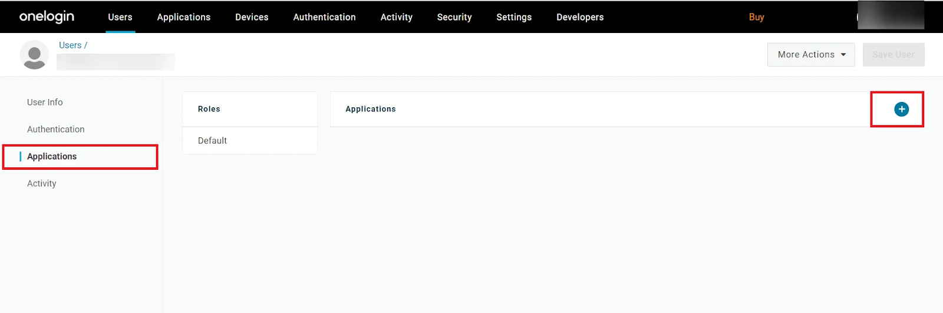The image size is (943, 313).
Task: Open the More Actions dropdown
Action: (811, 54)
